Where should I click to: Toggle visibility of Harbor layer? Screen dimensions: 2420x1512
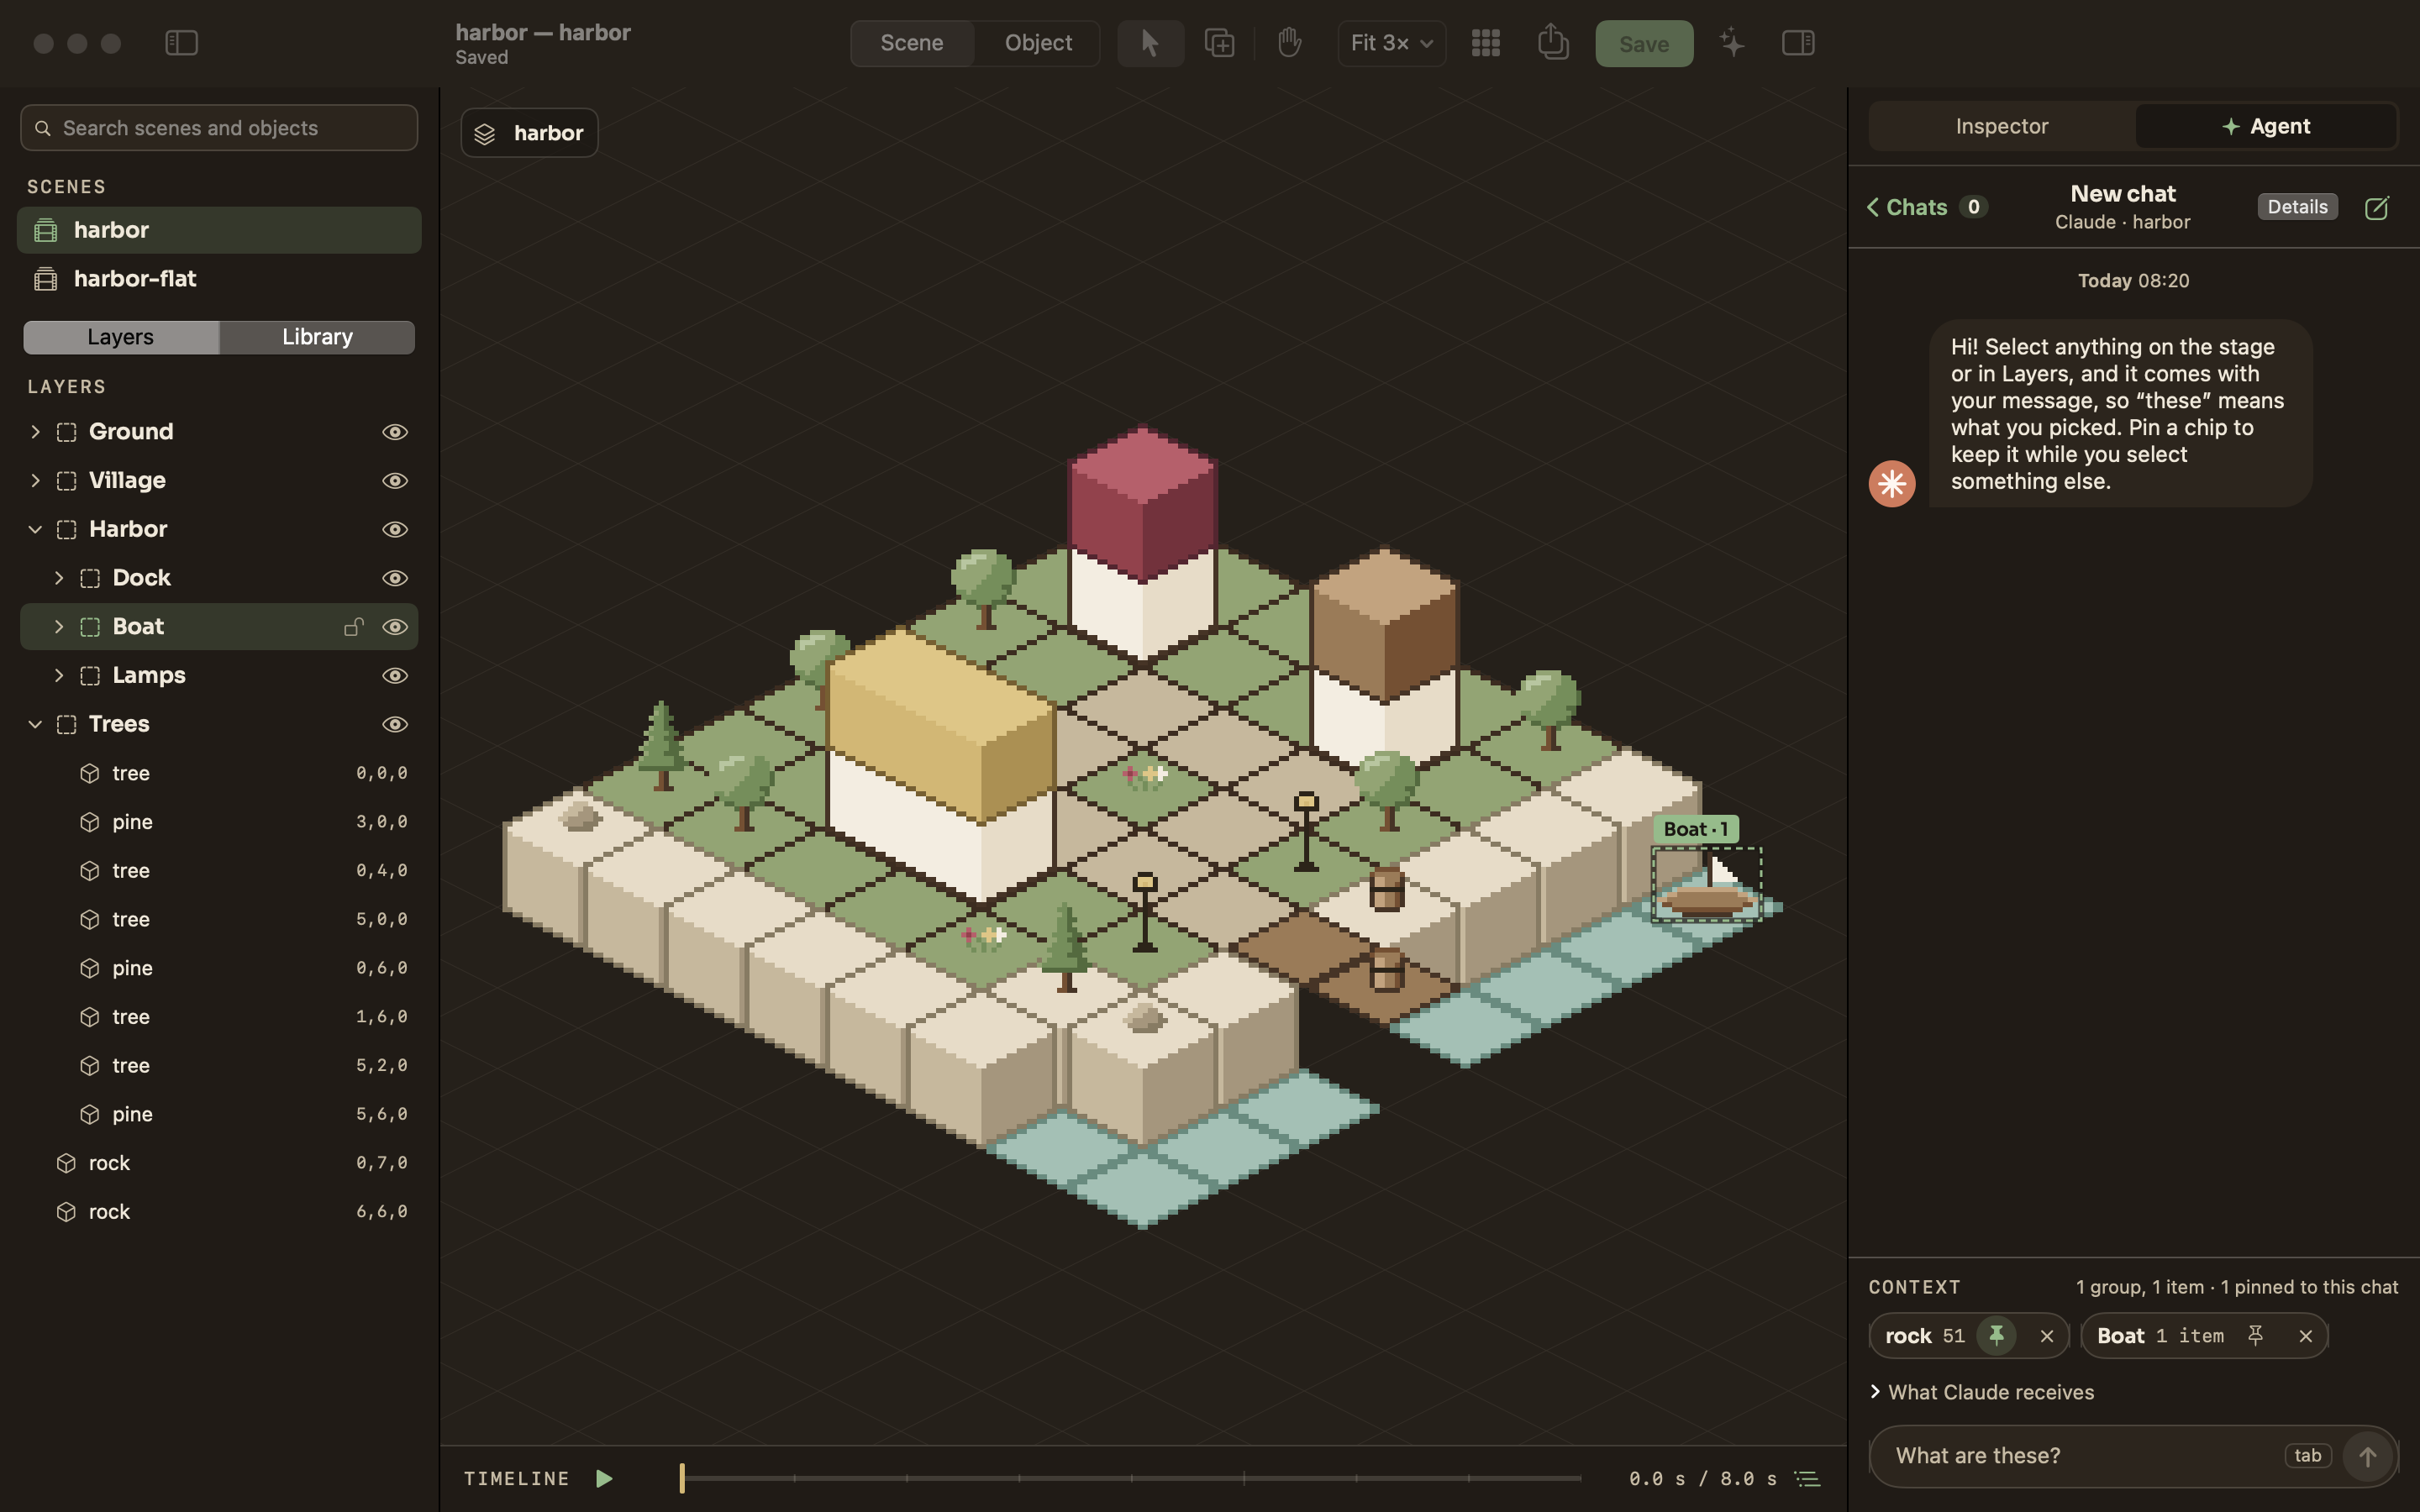coord(395,529)
